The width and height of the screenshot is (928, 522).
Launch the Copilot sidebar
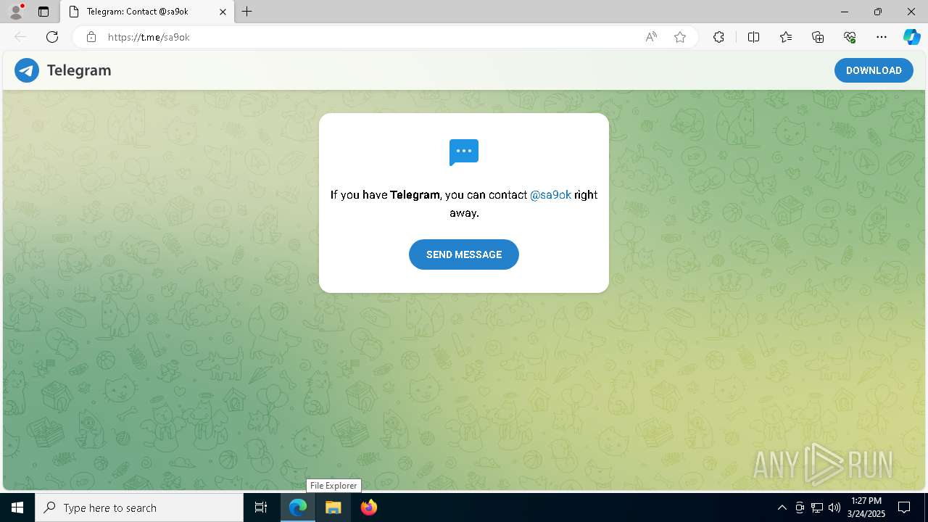pyautogui.click(x=911, y=37)
